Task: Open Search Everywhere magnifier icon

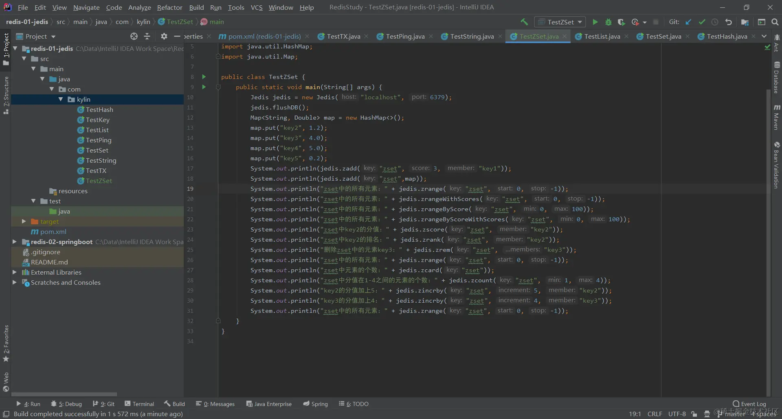Action: [x=775, y=22]
